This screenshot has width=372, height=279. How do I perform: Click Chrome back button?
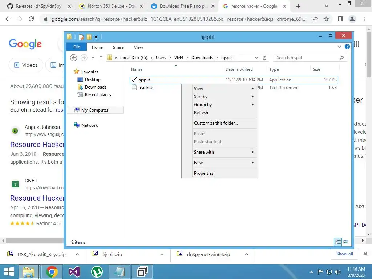(8, 19)
